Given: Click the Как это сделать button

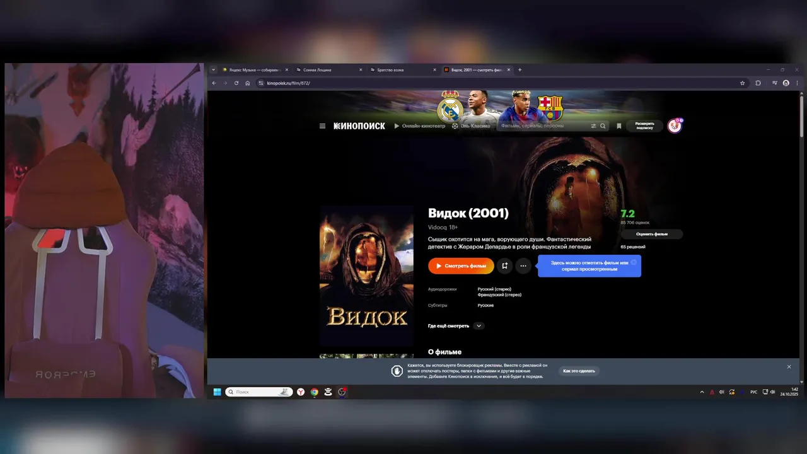Looking at the screenshot, I should (x=579, y=371).
